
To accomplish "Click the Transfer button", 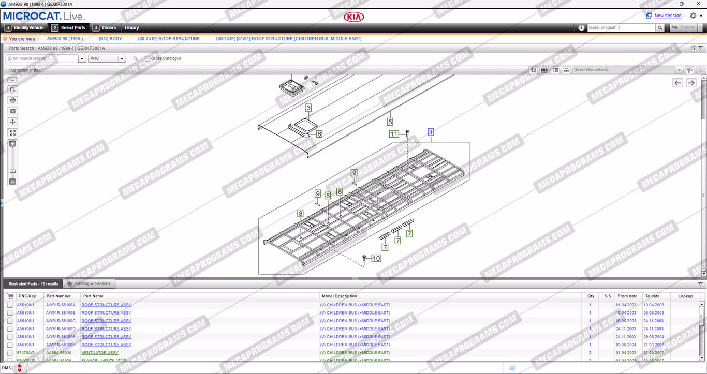I will (x=683, y=27).
